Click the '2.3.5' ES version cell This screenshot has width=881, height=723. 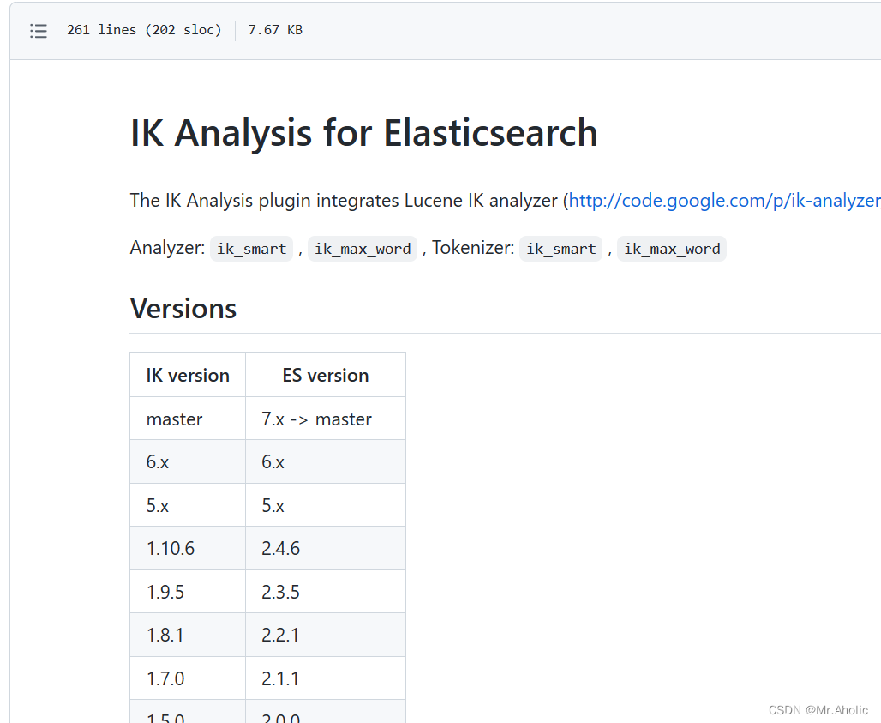[x=326, y=592]
